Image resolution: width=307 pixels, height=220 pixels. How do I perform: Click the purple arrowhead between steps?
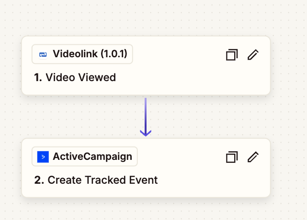146,132
